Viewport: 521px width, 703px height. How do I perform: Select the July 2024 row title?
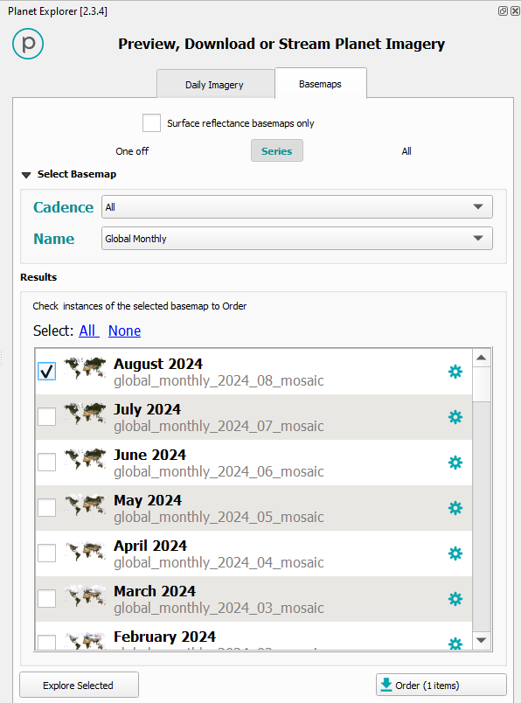click(147, 409)
